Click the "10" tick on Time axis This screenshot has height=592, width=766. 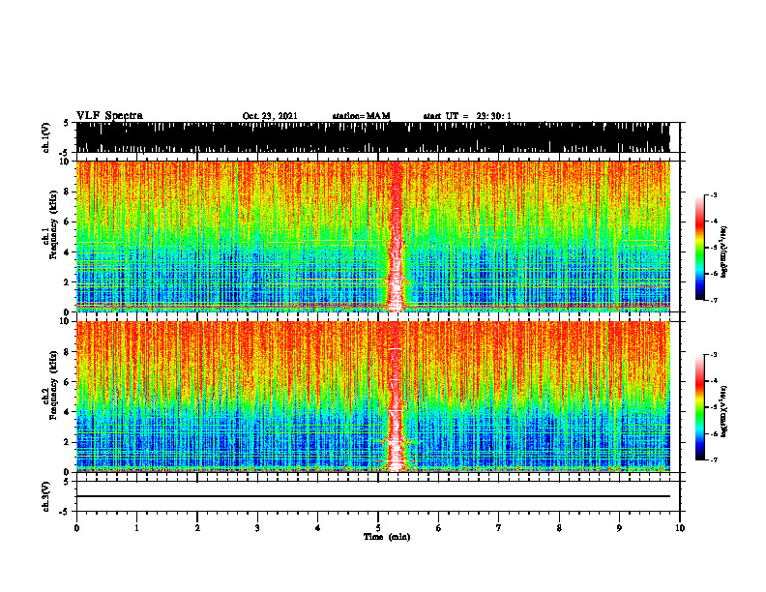point(680,528)
